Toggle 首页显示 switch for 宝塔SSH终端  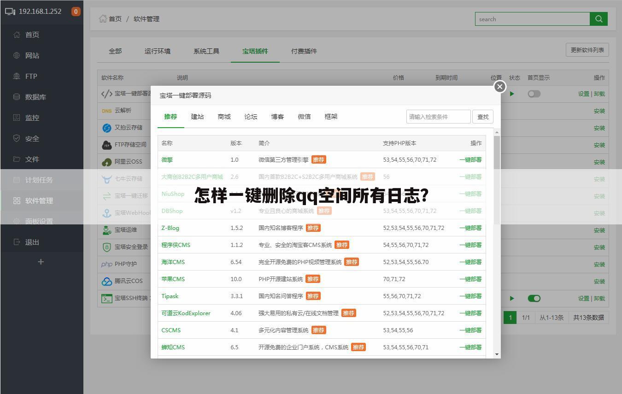pos(534,299)
